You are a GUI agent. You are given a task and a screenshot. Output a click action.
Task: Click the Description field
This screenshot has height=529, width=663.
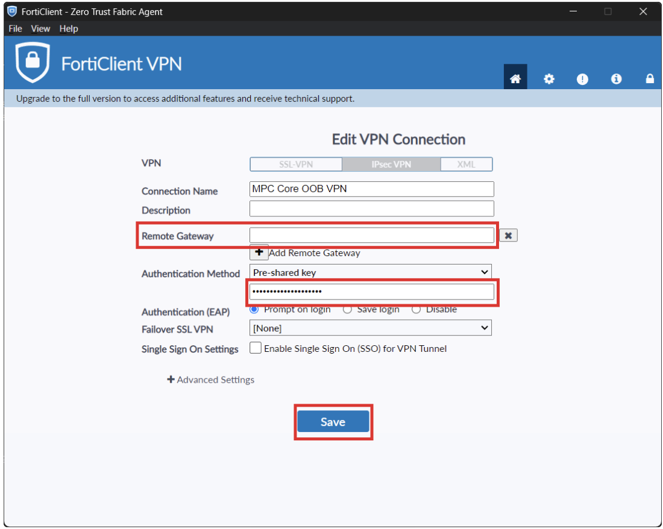(x=372, y=208)
